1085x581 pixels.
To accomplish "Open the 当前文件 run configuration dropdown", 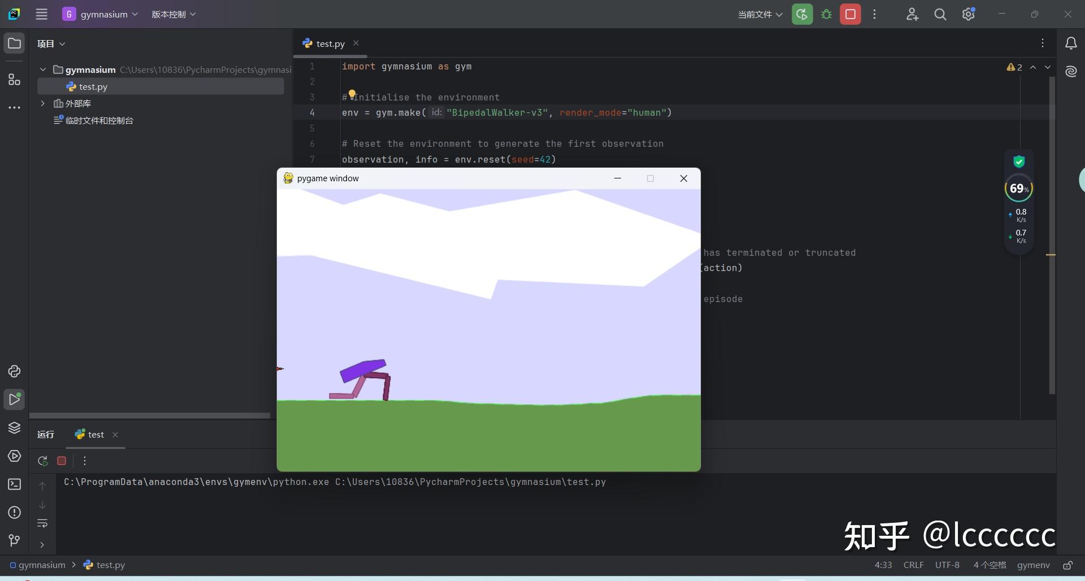I will click(x=760, y=14).
